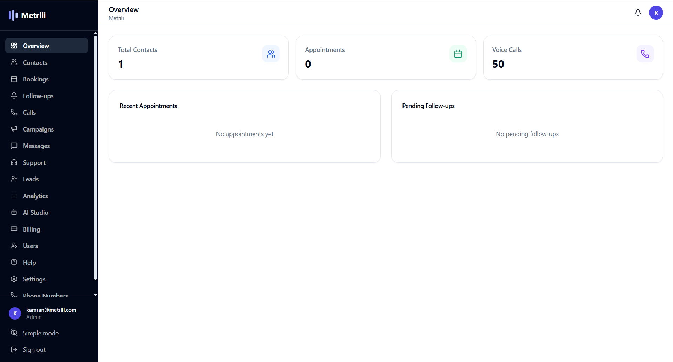673x362 pixels.
Task: Click the Metrilli brand name
Action: (x=33, y=15)
